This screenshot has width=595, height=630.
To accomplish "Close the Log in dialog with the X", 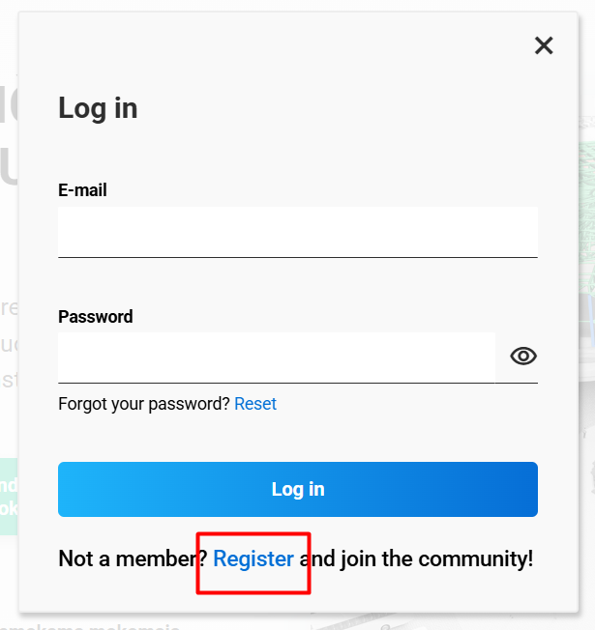I will coord(544,45).
